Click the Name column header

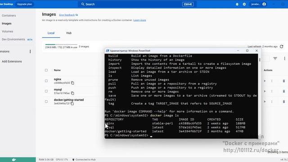tap(57, 70)
